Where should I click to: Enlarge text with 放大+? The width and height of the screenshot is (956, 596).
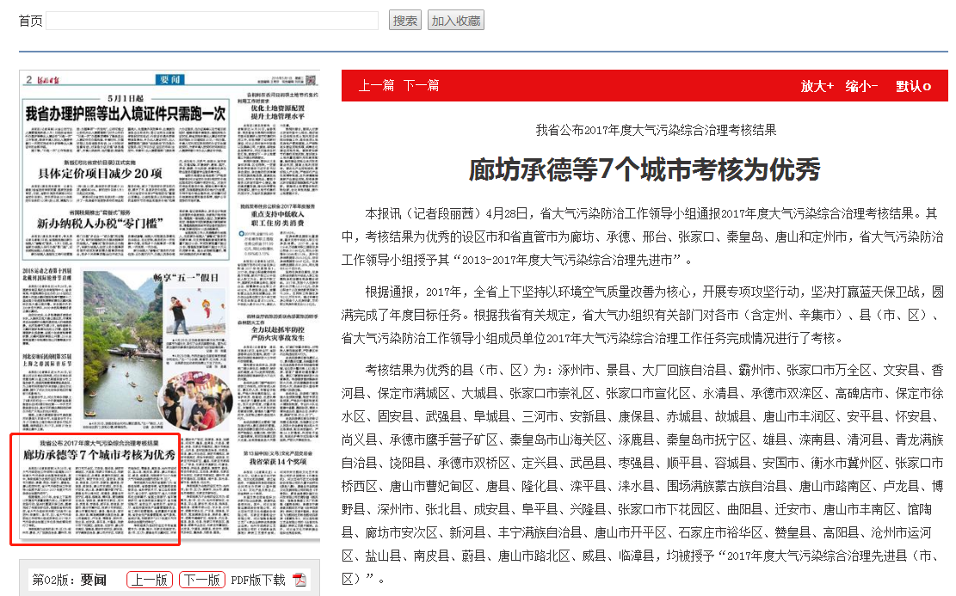click(x=817, y=86)
